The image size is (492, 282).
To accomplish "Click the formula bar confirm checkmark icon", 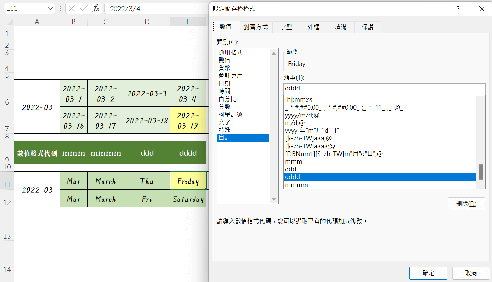I will coord(84,8).
